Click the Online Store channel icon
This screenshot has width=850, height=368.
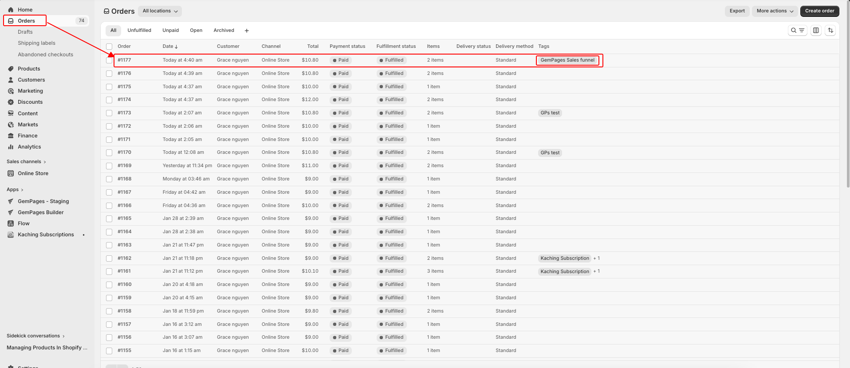point(11,173)
